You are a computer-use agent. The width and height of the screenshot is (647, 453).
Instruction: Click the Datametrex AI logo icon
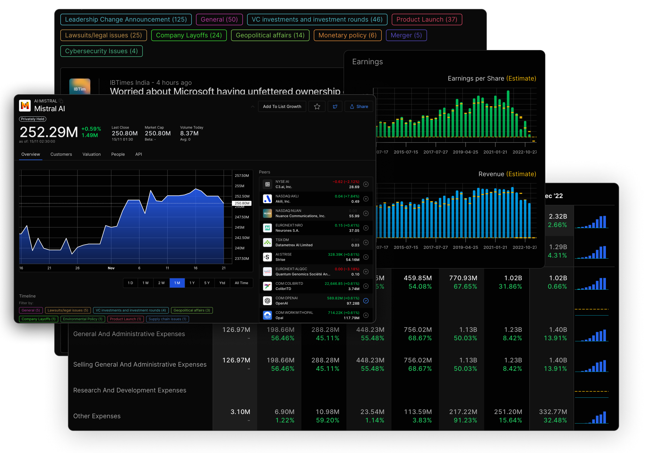coord(267,243)
